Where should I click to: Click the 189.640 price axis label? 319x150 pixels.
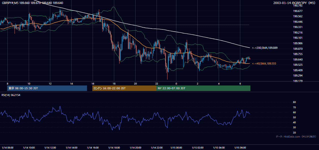pos(298,59)
